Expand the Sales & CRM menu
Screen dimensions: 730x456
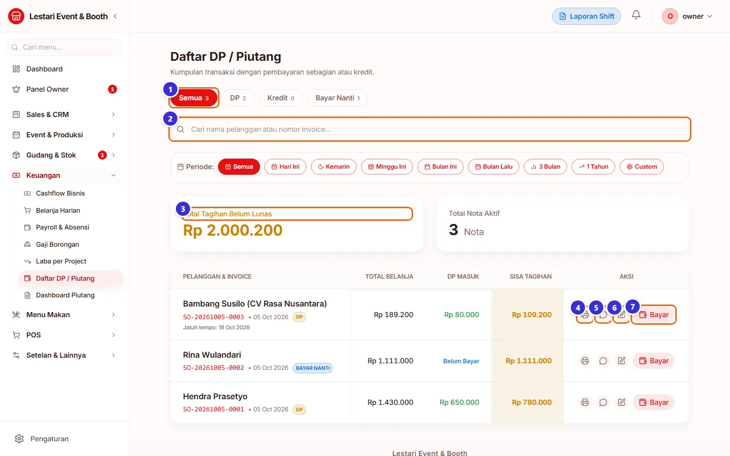click(x=64, y=115)
